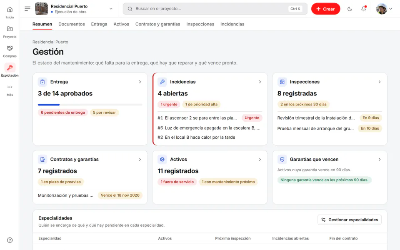
Task: Click the Contratos y garantías card icon
Action: 42,160
